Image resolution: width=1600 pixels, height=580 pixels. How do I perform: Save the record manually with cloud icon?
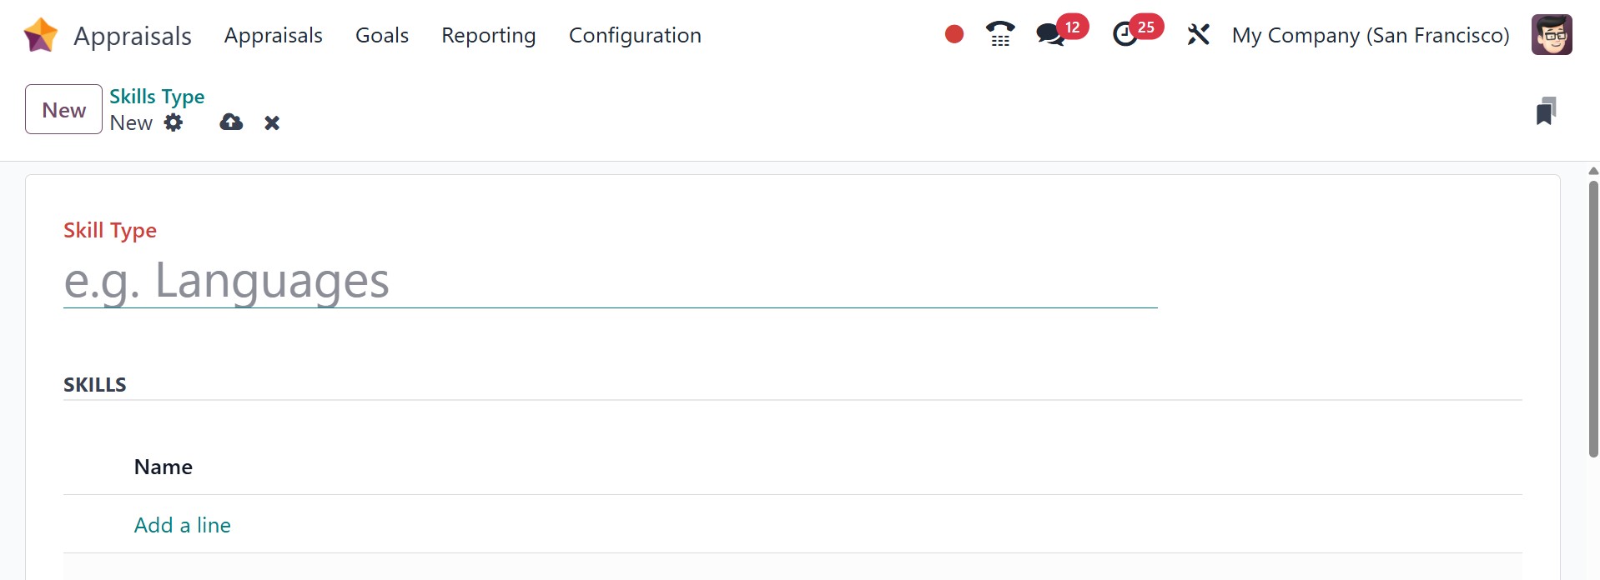click(231, 122)
